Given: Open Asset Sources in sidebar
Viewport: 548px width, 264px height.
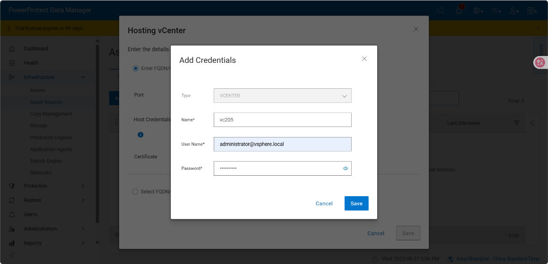Looking at the screenshot, I should [46, 102].
